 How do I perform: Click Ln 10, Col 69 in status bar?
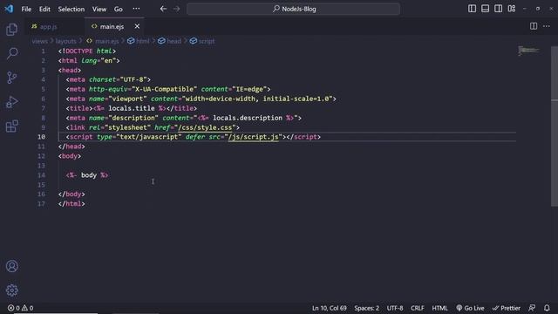(x=330, y=308)
